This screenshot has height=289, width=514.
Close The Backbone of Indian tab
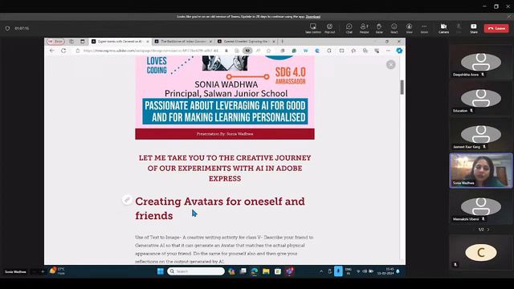pyautogui.click(x=210, y=42)
